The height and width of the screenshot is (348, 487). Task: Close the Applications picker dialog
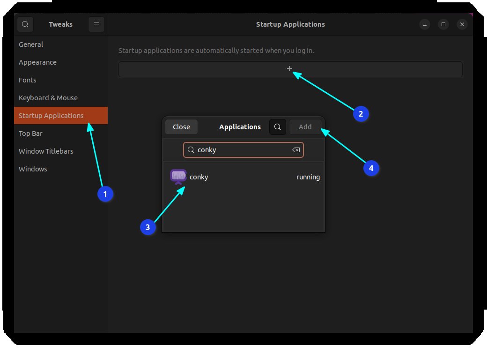(181, 126)
